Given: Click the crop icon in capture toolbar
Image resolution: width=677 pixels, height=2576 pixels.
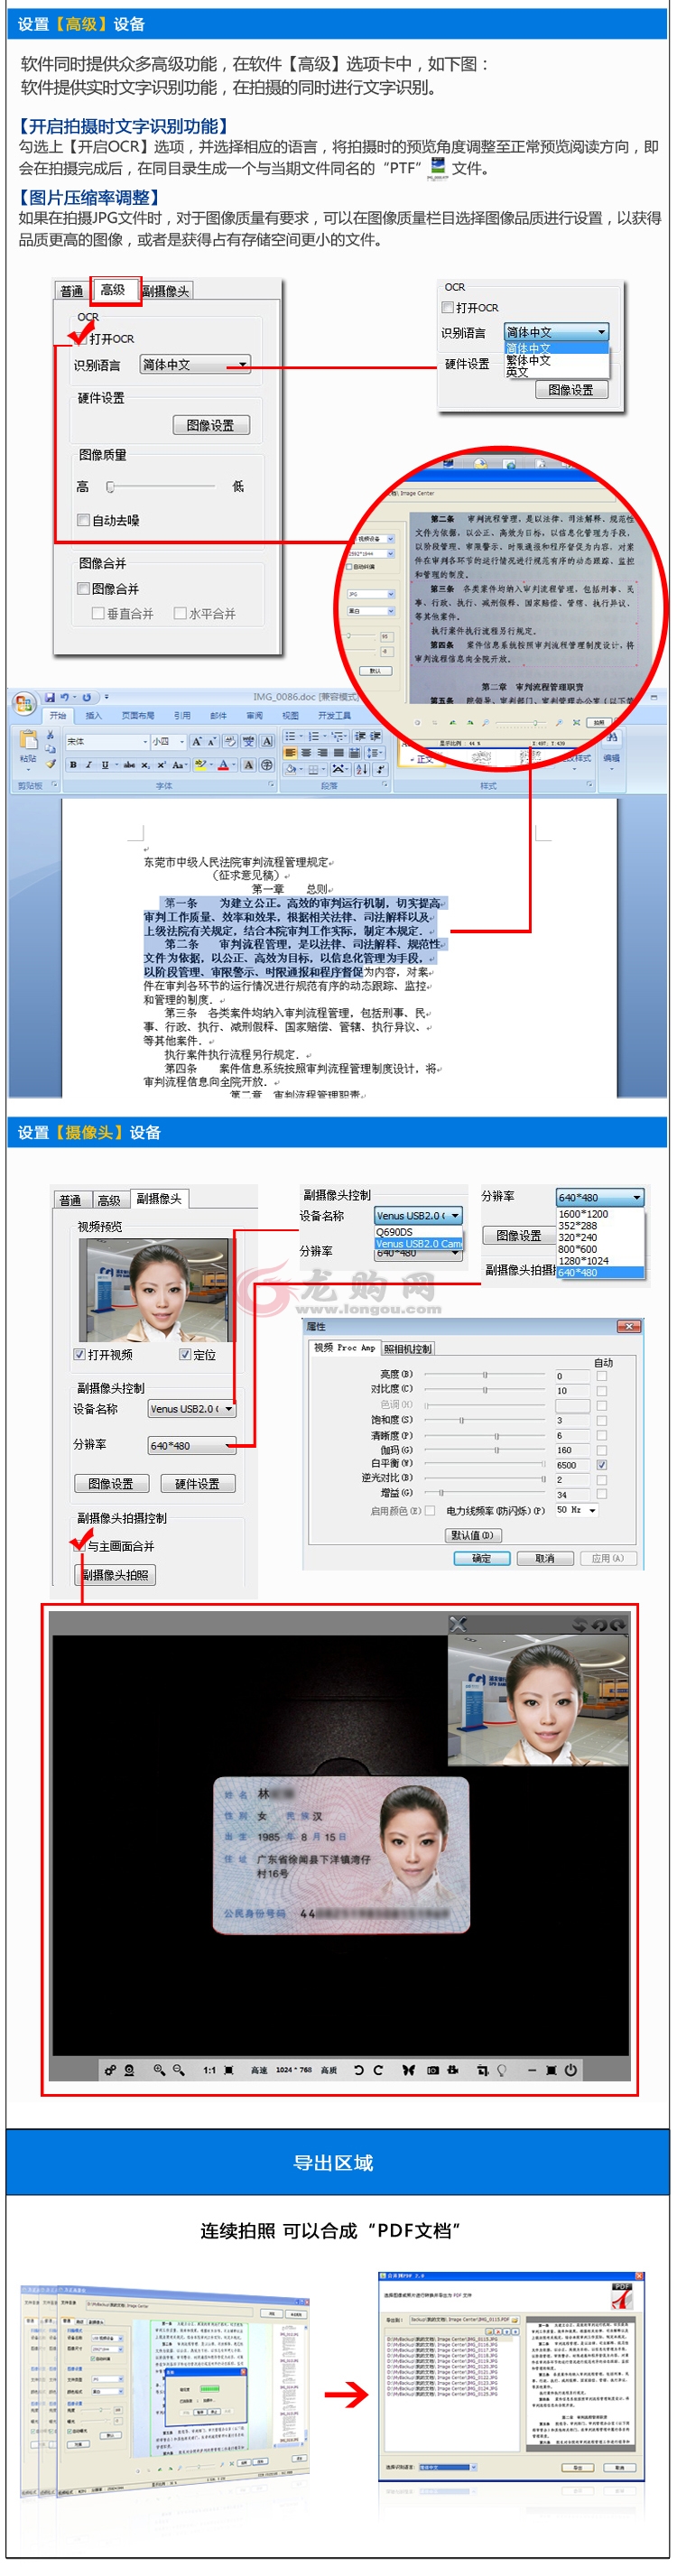Looking at the screenshot, I should pyautogui.click(x=483, y=2070).
